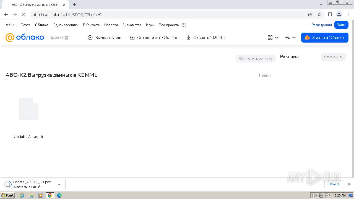Open the Облако logo home link

[x=25, y=38]
